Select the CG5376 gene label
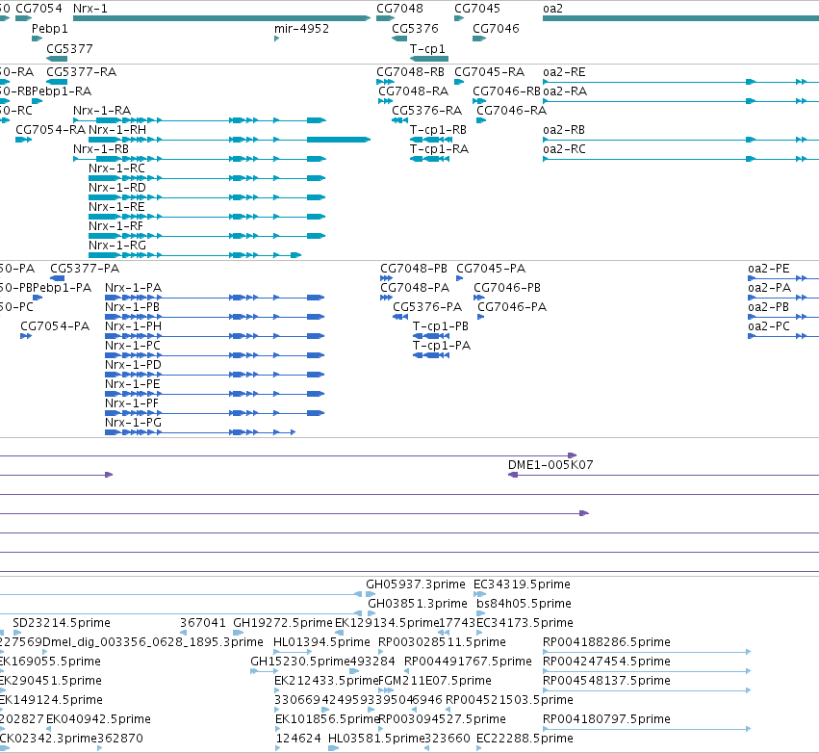 point(415,29)
